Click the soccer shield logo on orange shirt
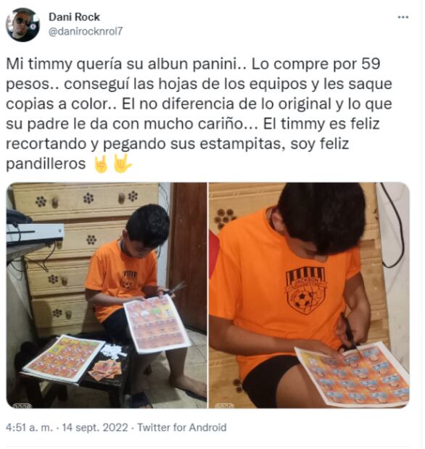 pos(307,292)
